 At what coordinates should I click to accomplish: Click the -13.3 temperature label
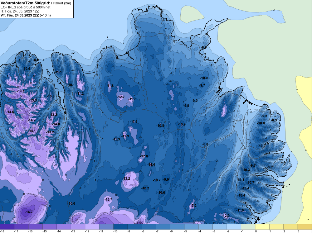(x=33, y=100)
